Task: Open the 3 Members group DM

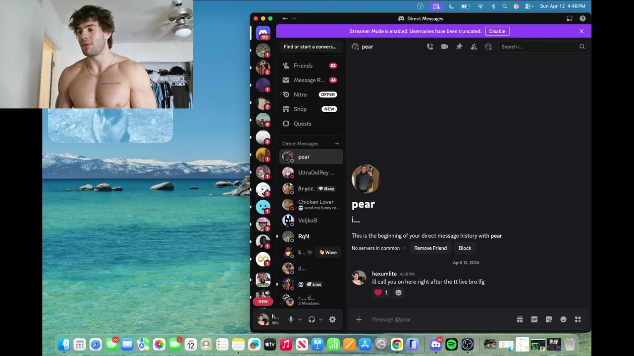Action: 311,300
